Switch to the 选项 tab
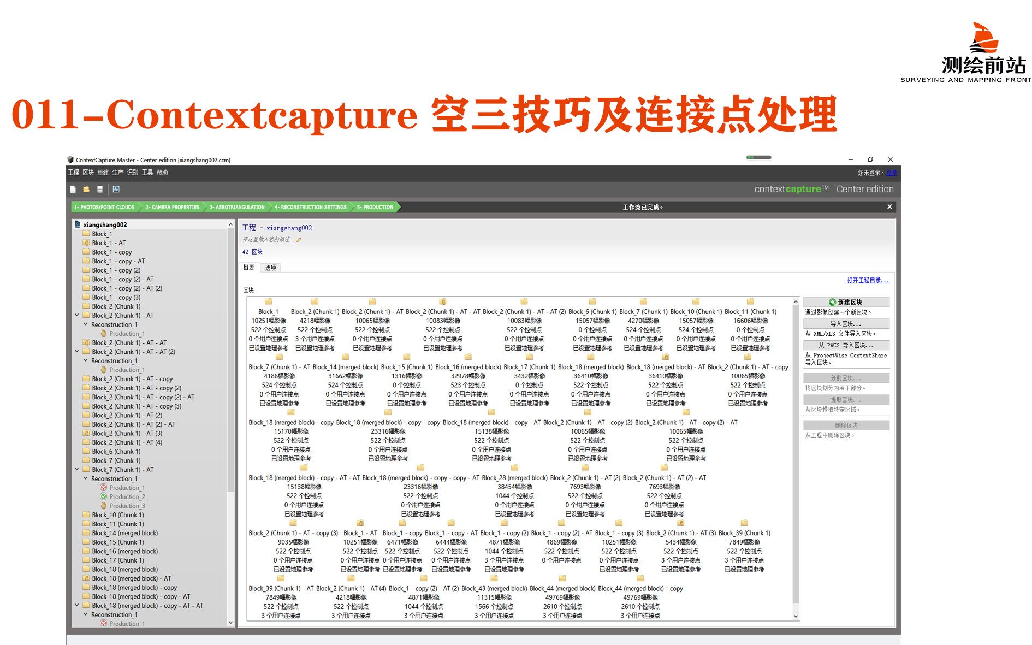The height and width of the screenshot is (645, 1032). (x=270, y=268)
